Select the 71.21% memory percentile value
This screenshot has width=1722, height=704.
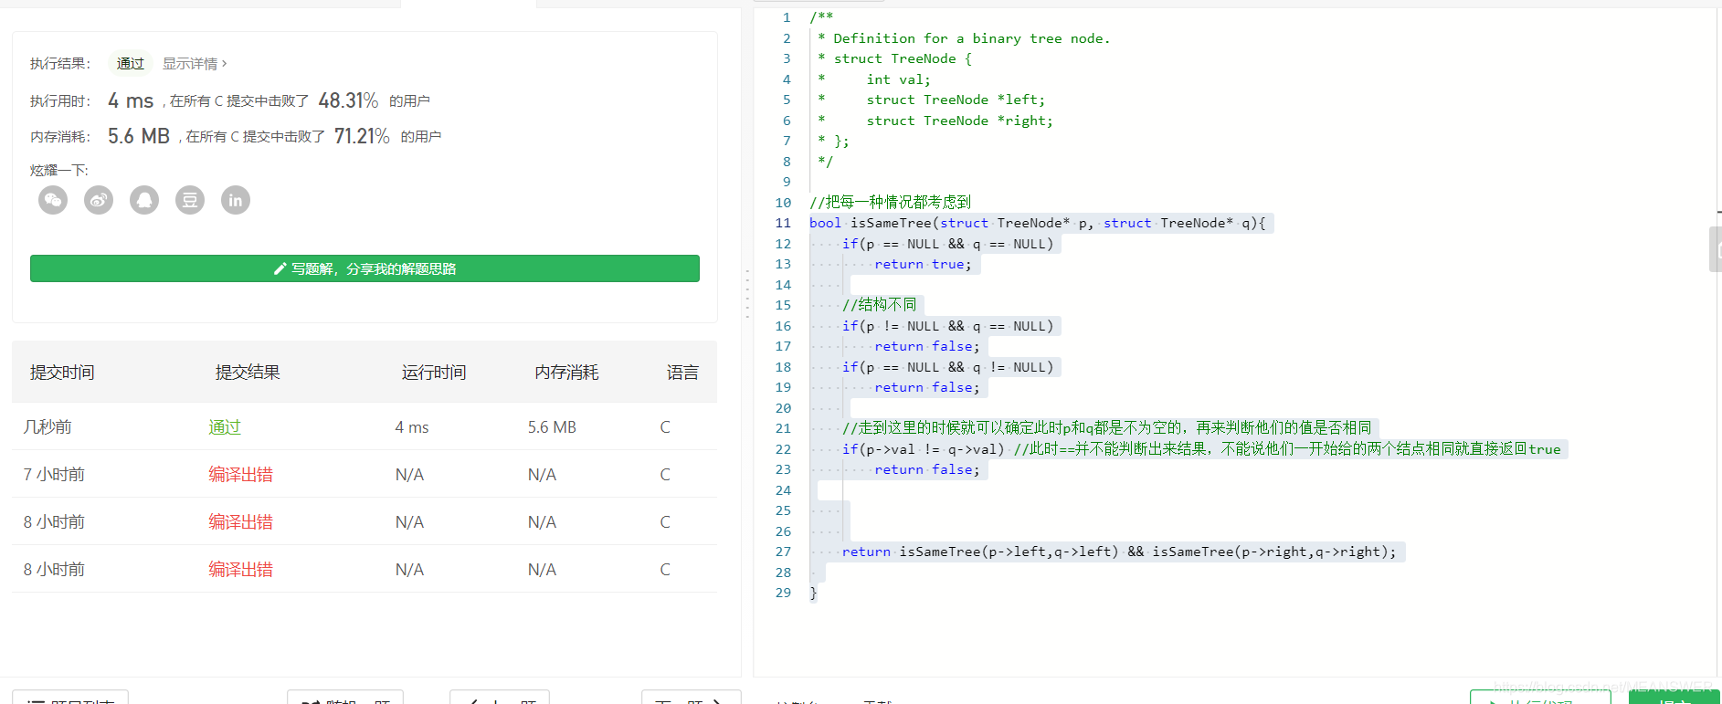[362, 136]
